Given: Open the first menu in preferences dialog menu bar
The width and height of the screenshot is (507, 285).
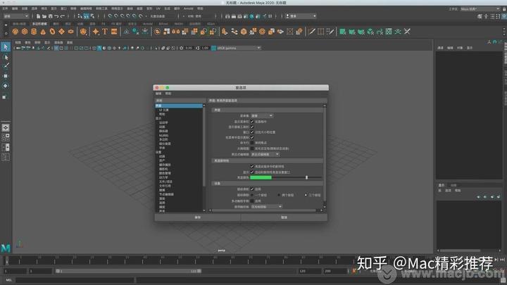Looking at the screenshot, I should click(x=158, y=94).
